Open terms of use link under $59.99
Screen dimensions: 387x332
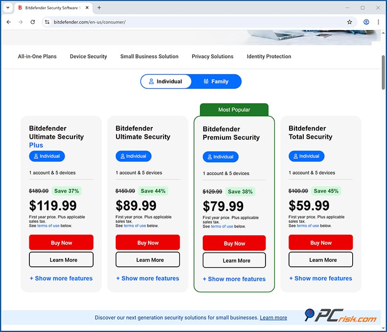click(x=308, y=226)
